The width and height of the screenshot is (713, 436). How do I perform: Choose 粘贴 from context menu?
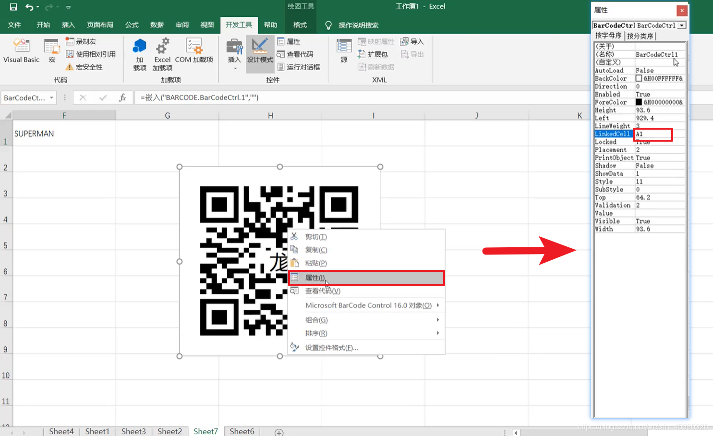tap(366, 263)
